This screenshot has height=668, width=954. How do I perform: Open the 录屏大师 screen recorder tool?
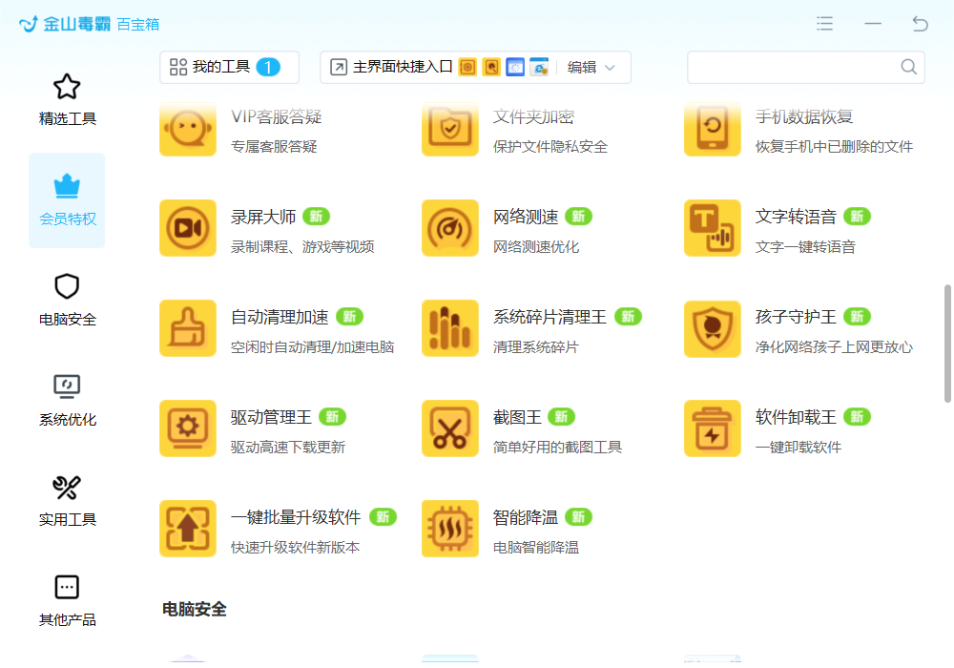click(x=188, y=228)
